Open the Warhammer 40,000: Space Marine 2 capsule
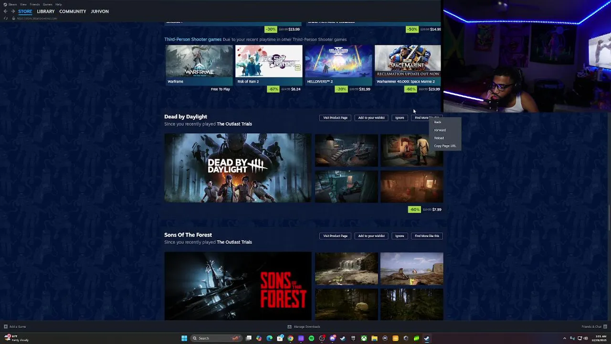611x344 pixels. (x=408, y=65)
